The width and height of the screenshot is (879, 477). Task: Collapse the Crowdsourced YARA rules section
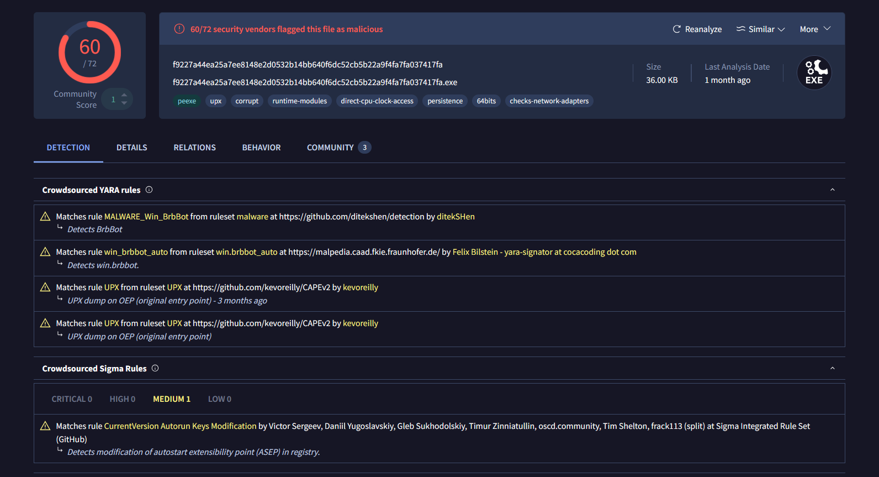832,190
